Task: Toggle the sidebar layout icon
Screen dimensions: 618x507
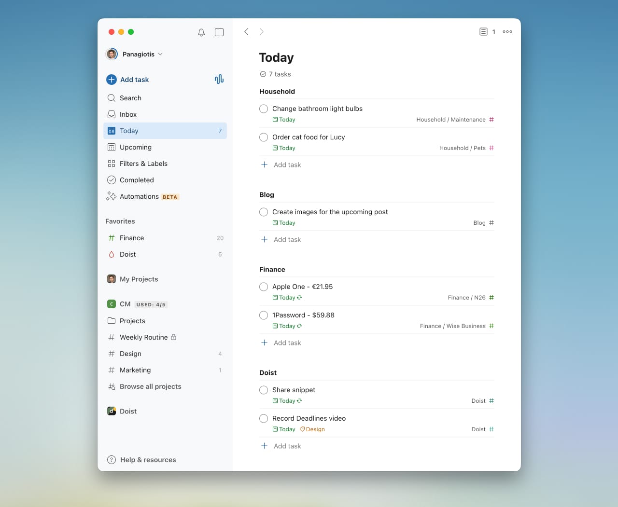Action: pyautogui.click(x=219, y=32)
